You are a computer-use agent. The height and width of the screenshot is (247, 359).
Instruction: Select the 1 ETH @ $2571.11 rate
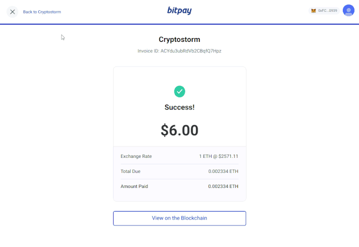(219, 156)
